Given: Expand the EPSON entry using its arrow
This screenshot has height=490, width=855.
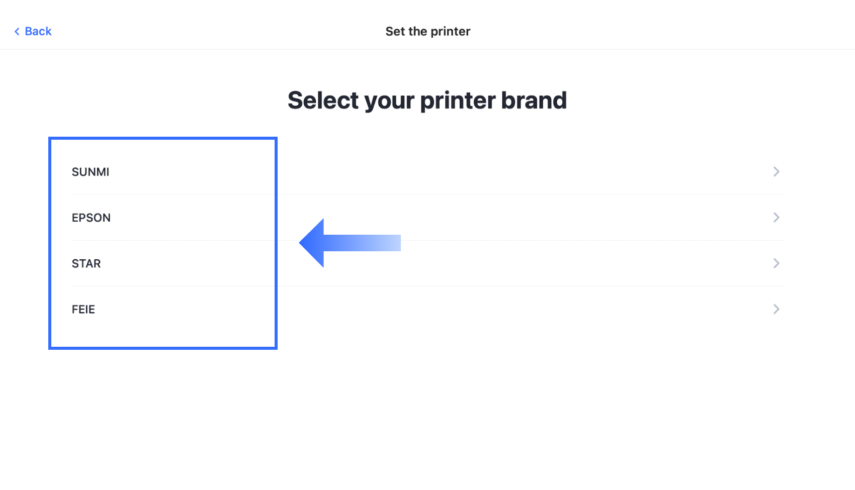Looking at the screenshot, I should (x=777, y=217).
